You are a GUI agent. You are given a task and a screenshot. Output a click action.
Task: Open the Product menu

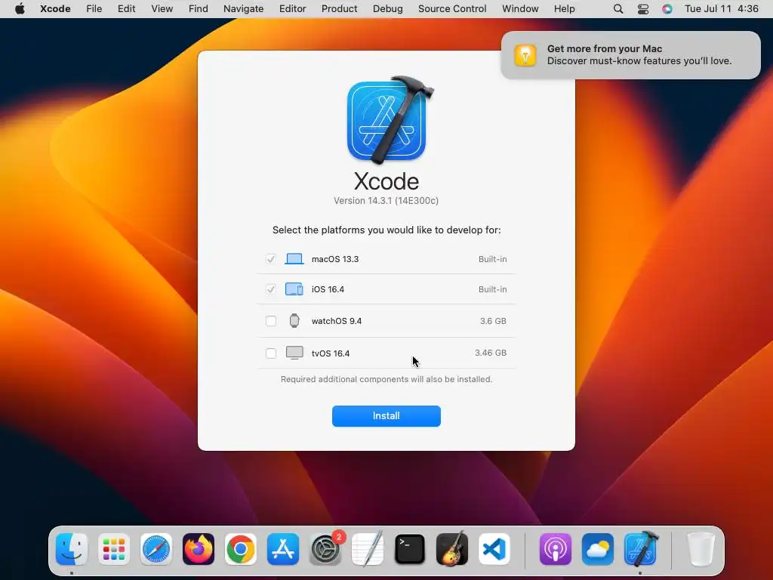coord(339,9)
